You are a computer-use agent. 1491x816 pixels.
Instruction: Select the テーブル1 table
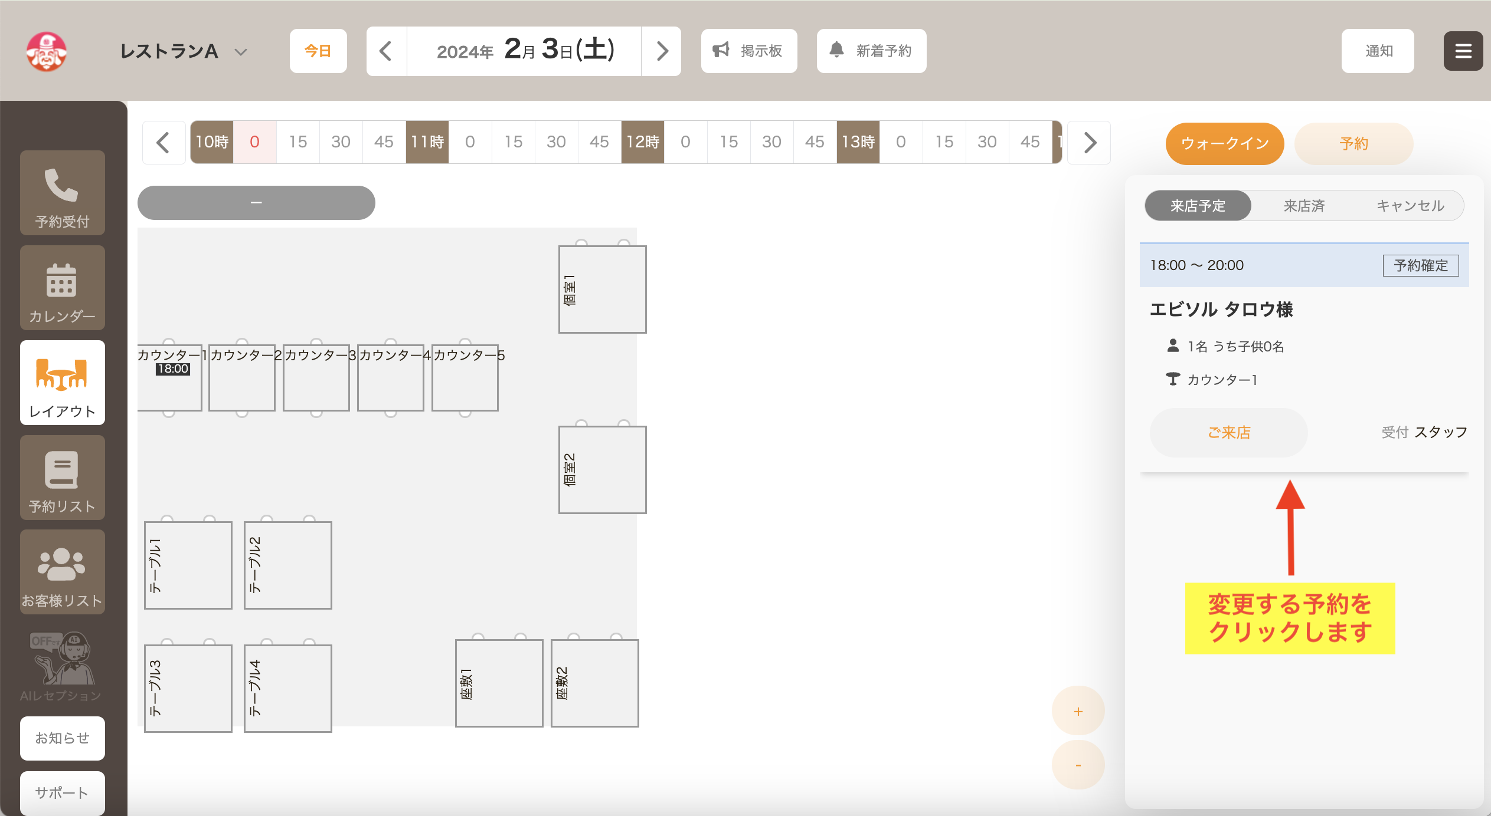tap(188, 565)
